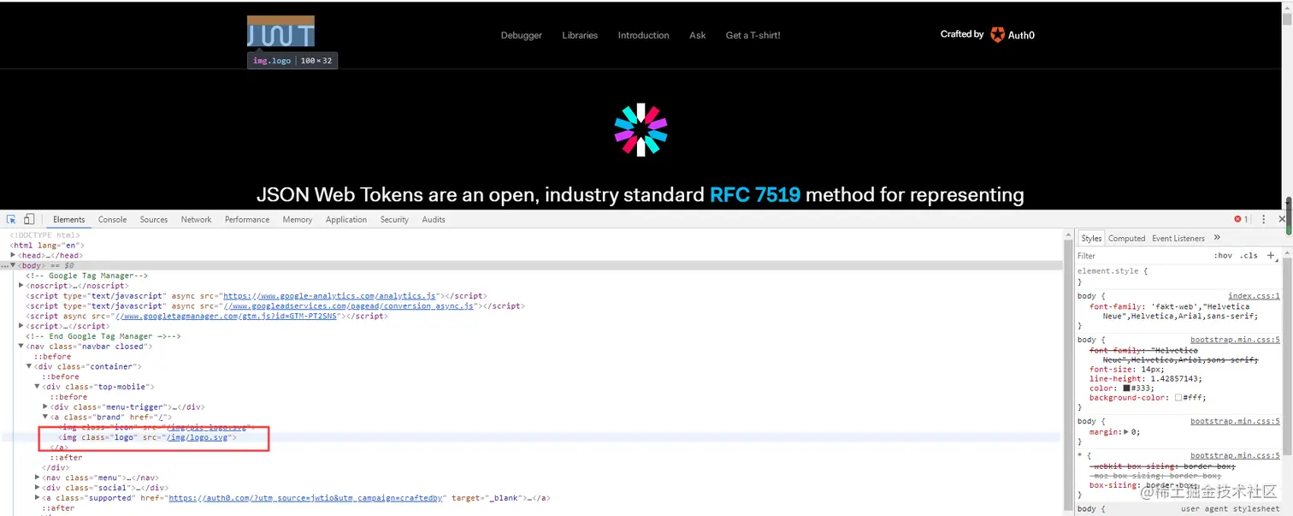Click the colorful JWT pinwheel emblem
The width and height of the screenshot is (1293, 516).
641,130
